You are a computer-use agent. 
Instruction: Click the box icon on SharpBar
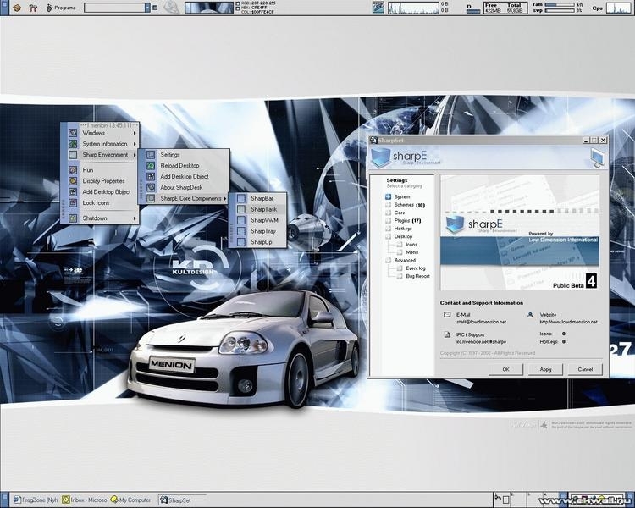click(17, 8)
